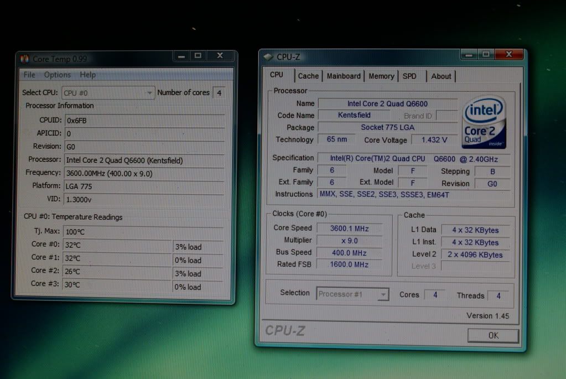
Task: Click the Core #1 0% load value
Action: [198, 260]
